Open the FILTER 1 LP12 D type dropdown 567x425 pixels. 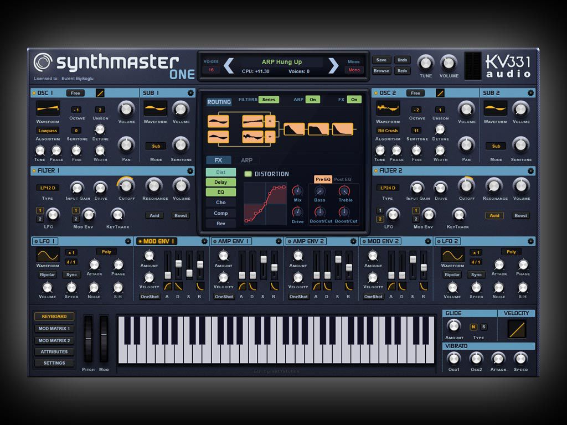pyautogui.click(x=48, y=188)
